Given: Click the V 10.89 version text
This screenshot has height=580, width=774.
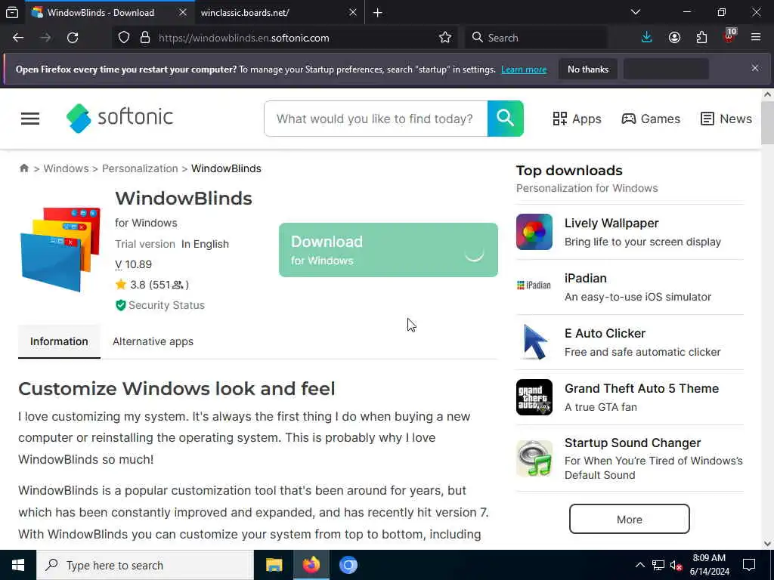Looking at the screenshot, I should (133, 264).
